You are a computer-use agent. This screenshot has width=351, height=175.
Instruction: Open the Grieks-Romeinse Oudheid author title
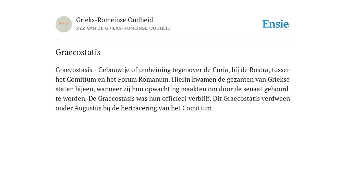click(x=114, y=20)
